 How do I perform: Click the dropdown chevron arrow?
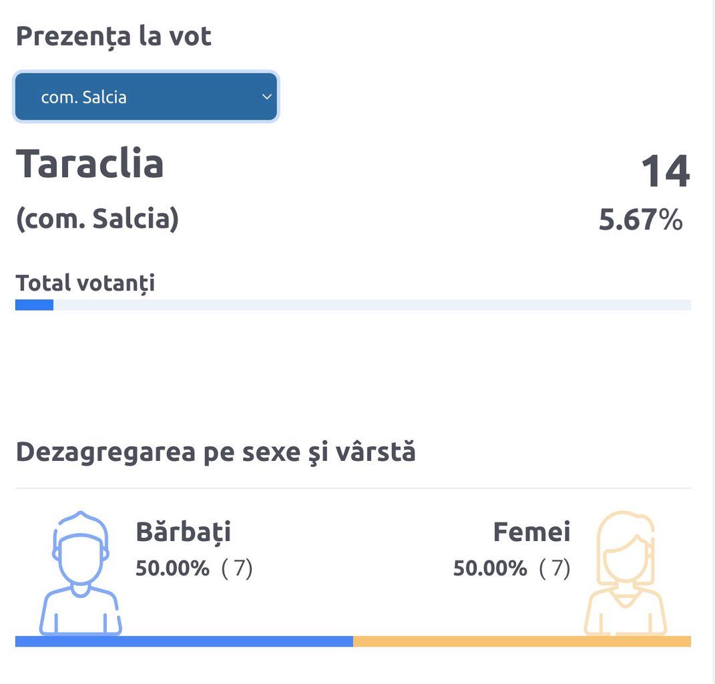(x=266, y=97)
